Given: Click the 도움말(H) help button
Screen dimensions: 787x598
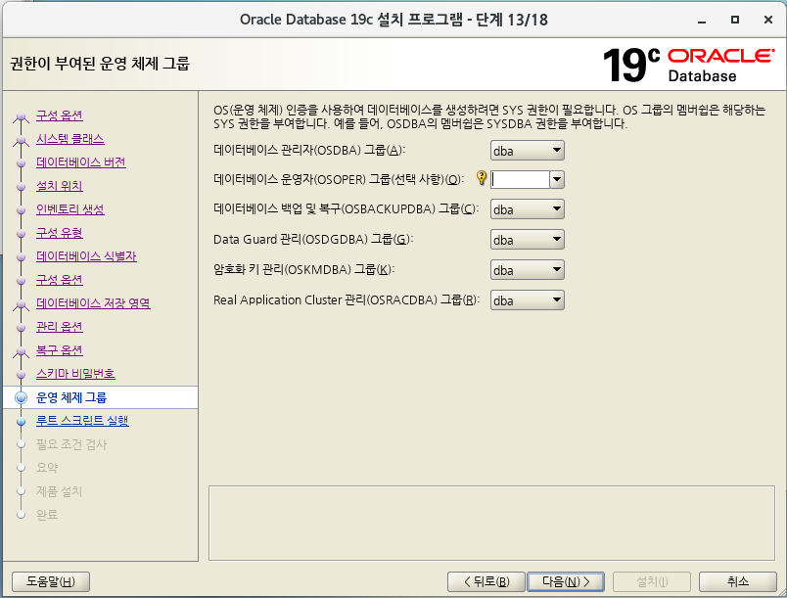Looking at the screenshot, I should (51, 581).
